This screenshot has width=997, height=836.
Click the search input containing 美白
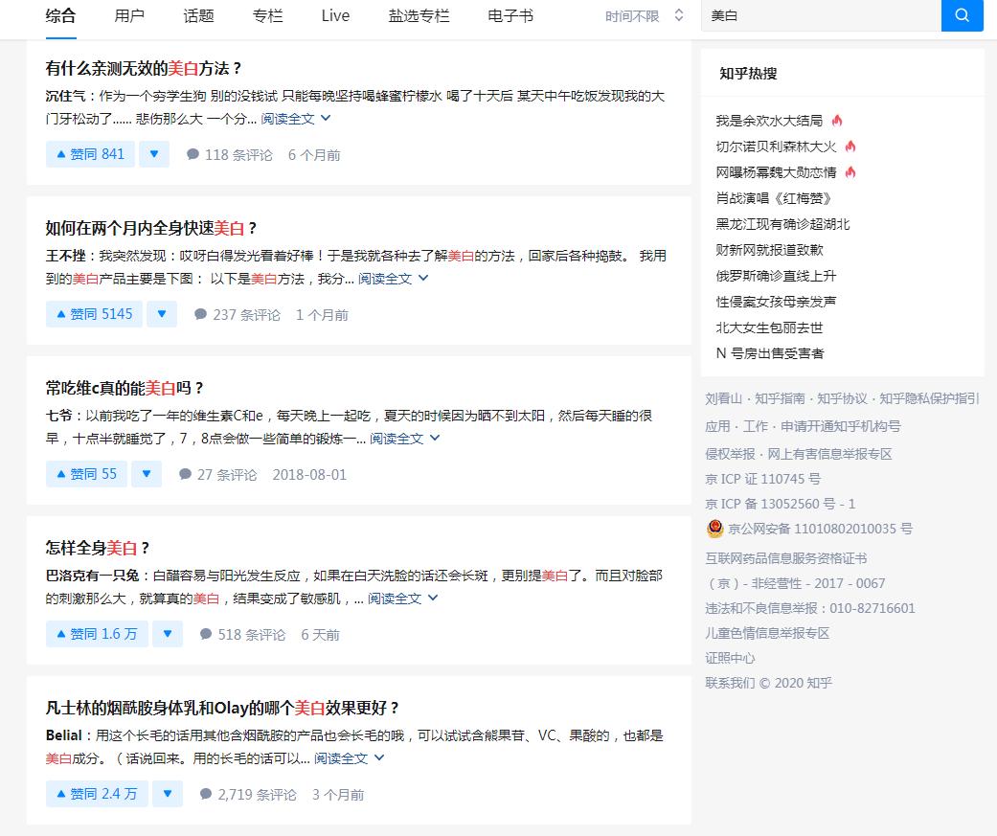click(x=824, y=16)
